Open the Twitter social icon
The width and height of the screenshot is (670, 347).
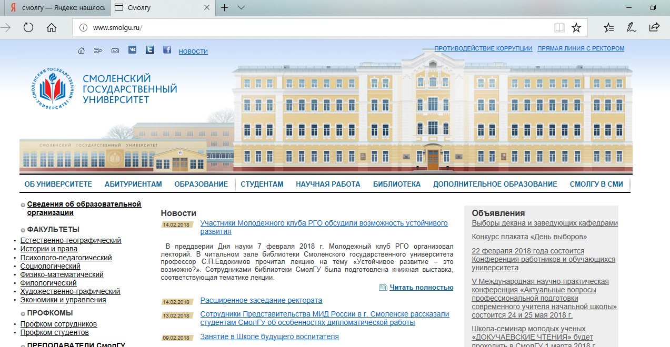(149, 49)
